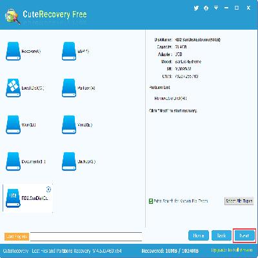This screenshot has height=258, width=258.
Task: Click the Adapter value USB
Action: (179, 54)
